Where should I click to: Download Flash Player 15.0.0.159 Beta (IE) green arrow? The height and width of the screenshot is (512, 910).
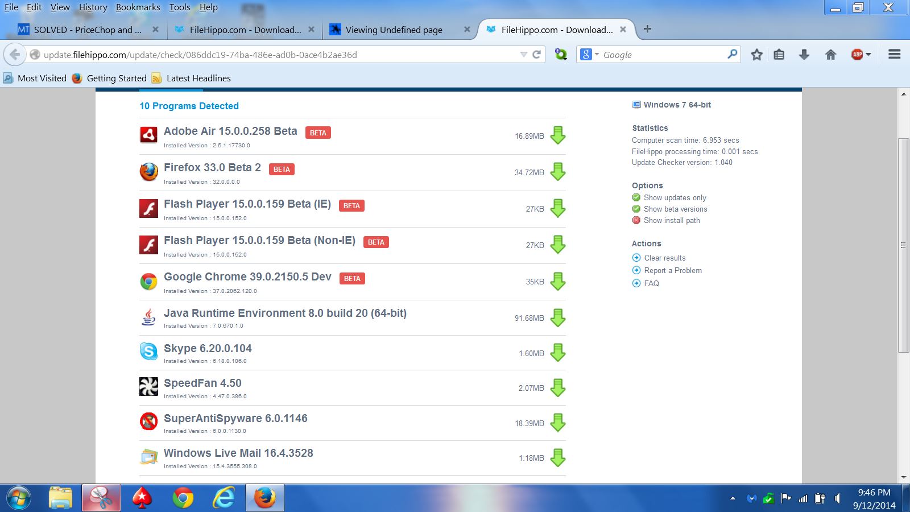(x=558, y=208)
